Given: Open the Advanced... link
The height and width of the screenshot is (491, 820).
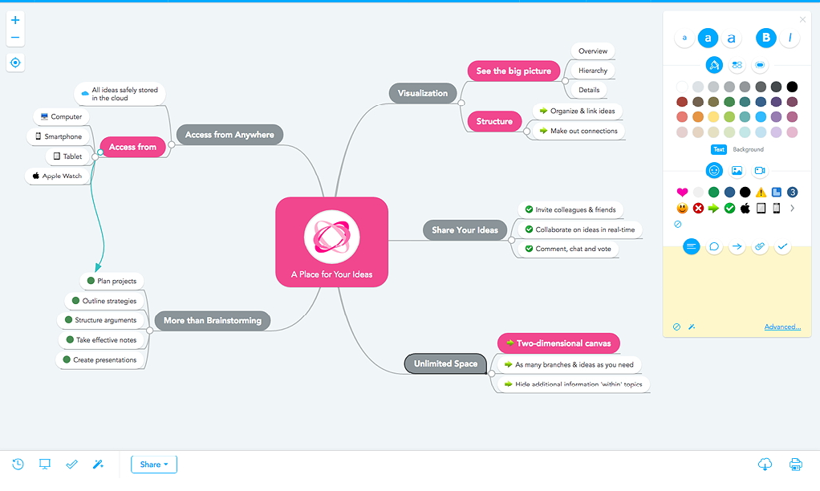Looking at the screenshot, I should click(782, 327).
